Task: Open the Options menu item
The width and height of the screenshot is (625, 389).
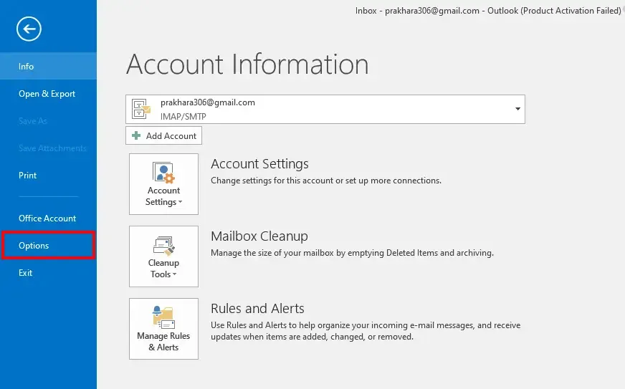Action: [x=48, y=246]
